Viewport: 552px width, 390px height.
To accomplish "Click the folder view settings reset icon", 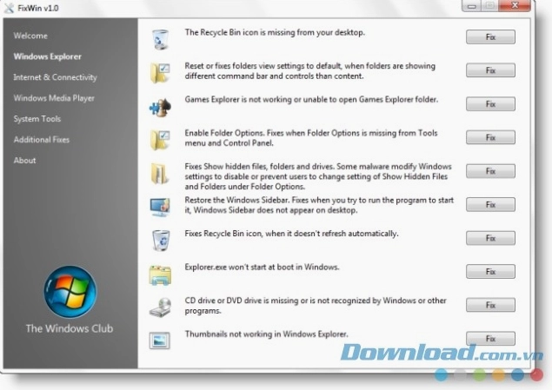I will [160, 73].
